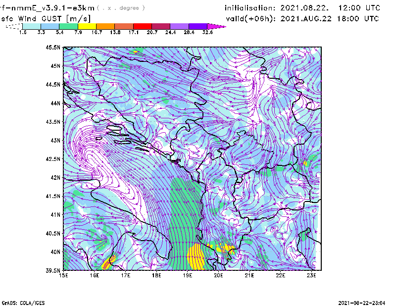Click the 40N latitude label

tap(55, 252)
